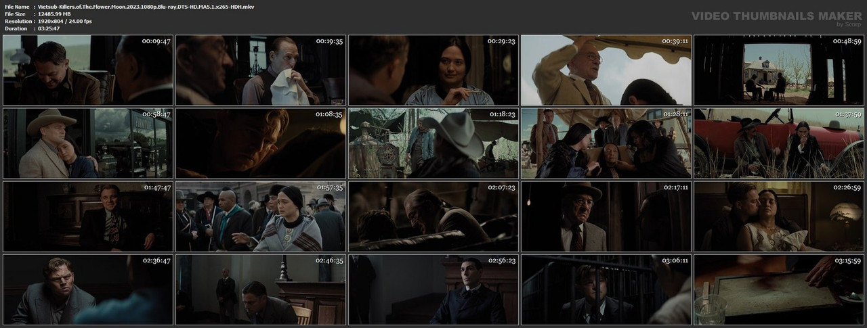
Task: Click the "File Size" header label
Action: 15,14
